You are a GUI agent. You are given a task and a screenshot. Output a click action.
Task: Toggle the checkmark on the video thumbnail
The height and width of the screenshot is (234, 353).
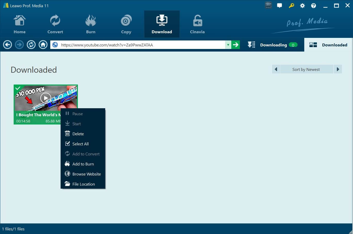click(18, 88)
